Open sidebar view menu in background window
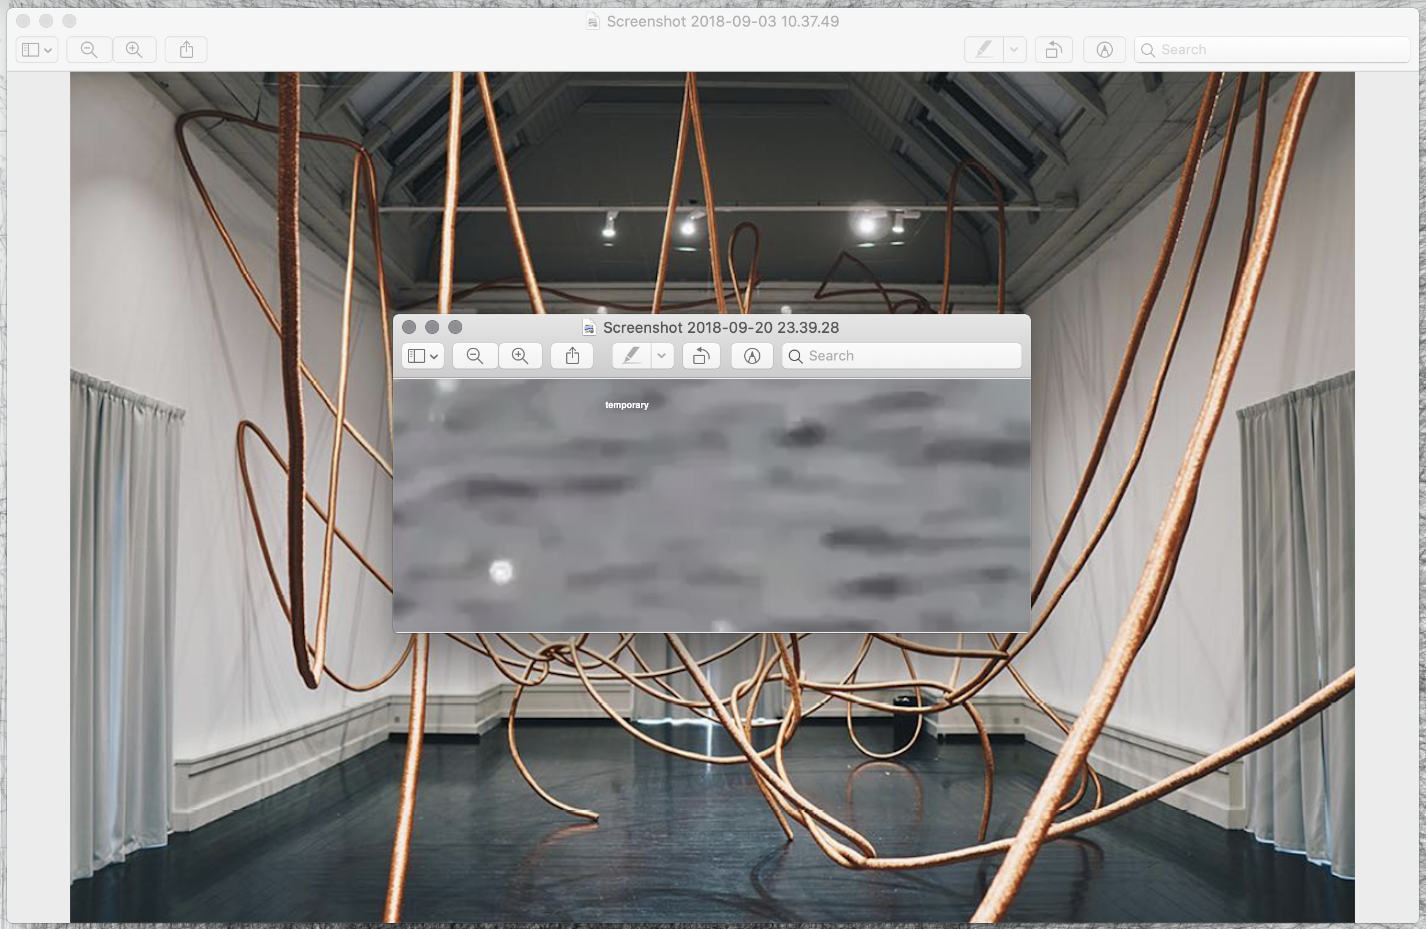 coord(36,50)
